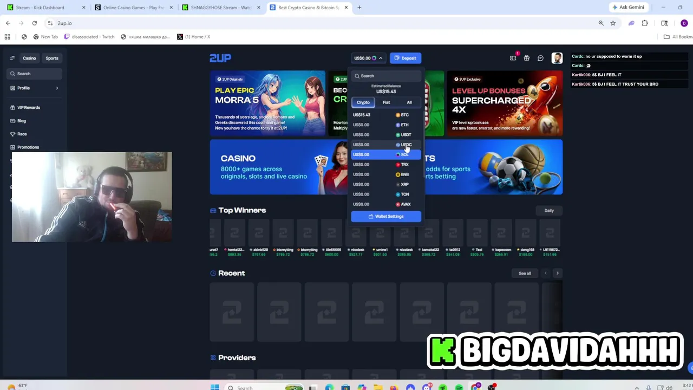Viewport: 693px width, 390px height.
Task: Click the wallet currency Search field
Action: point(386,76)
